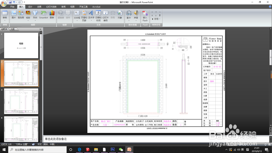Click the "Office 主题" status bar entry
Screen dimensions: 272x153
click(22, 144)
